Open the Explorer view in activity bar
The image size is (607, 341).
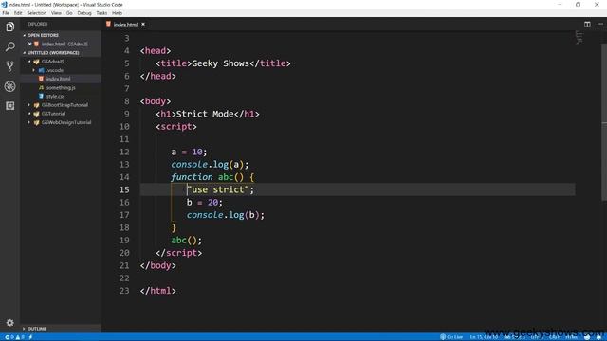point(10,27)
